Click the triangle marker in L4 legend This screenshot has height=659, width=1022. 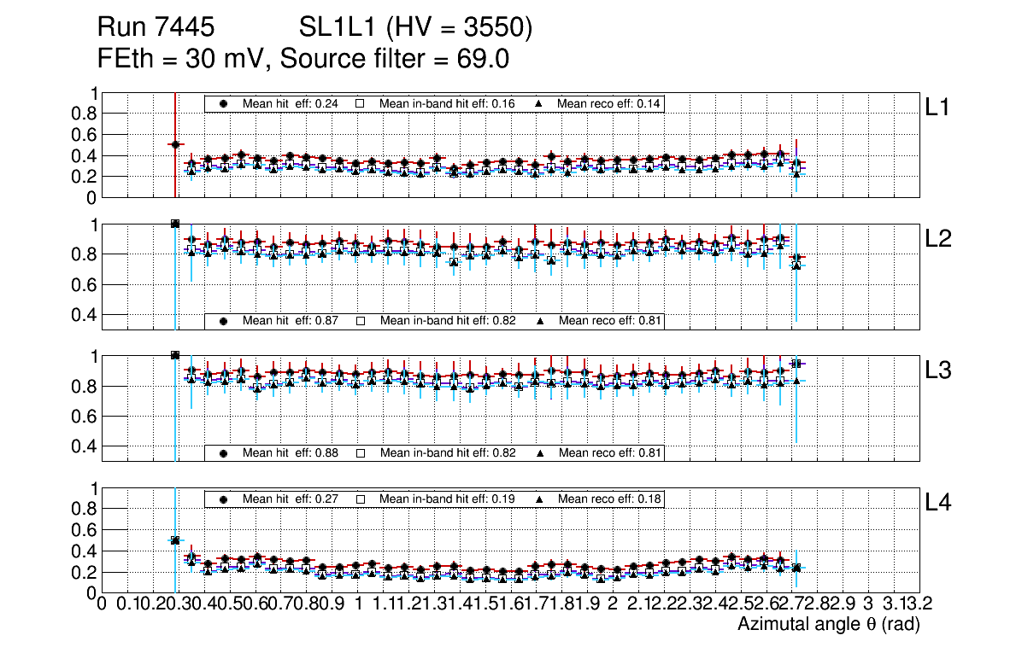(x=540, y=499)
